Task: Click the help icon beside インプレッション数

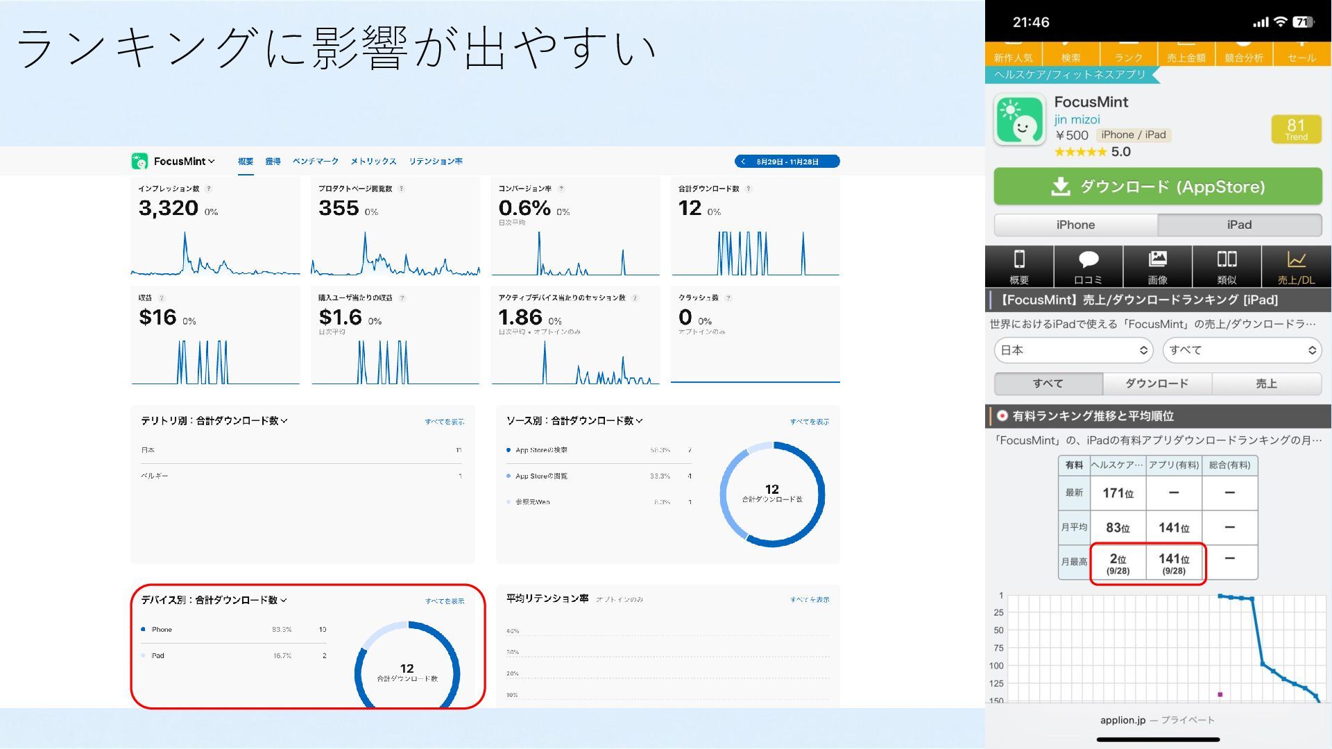Action: (209, 189)
